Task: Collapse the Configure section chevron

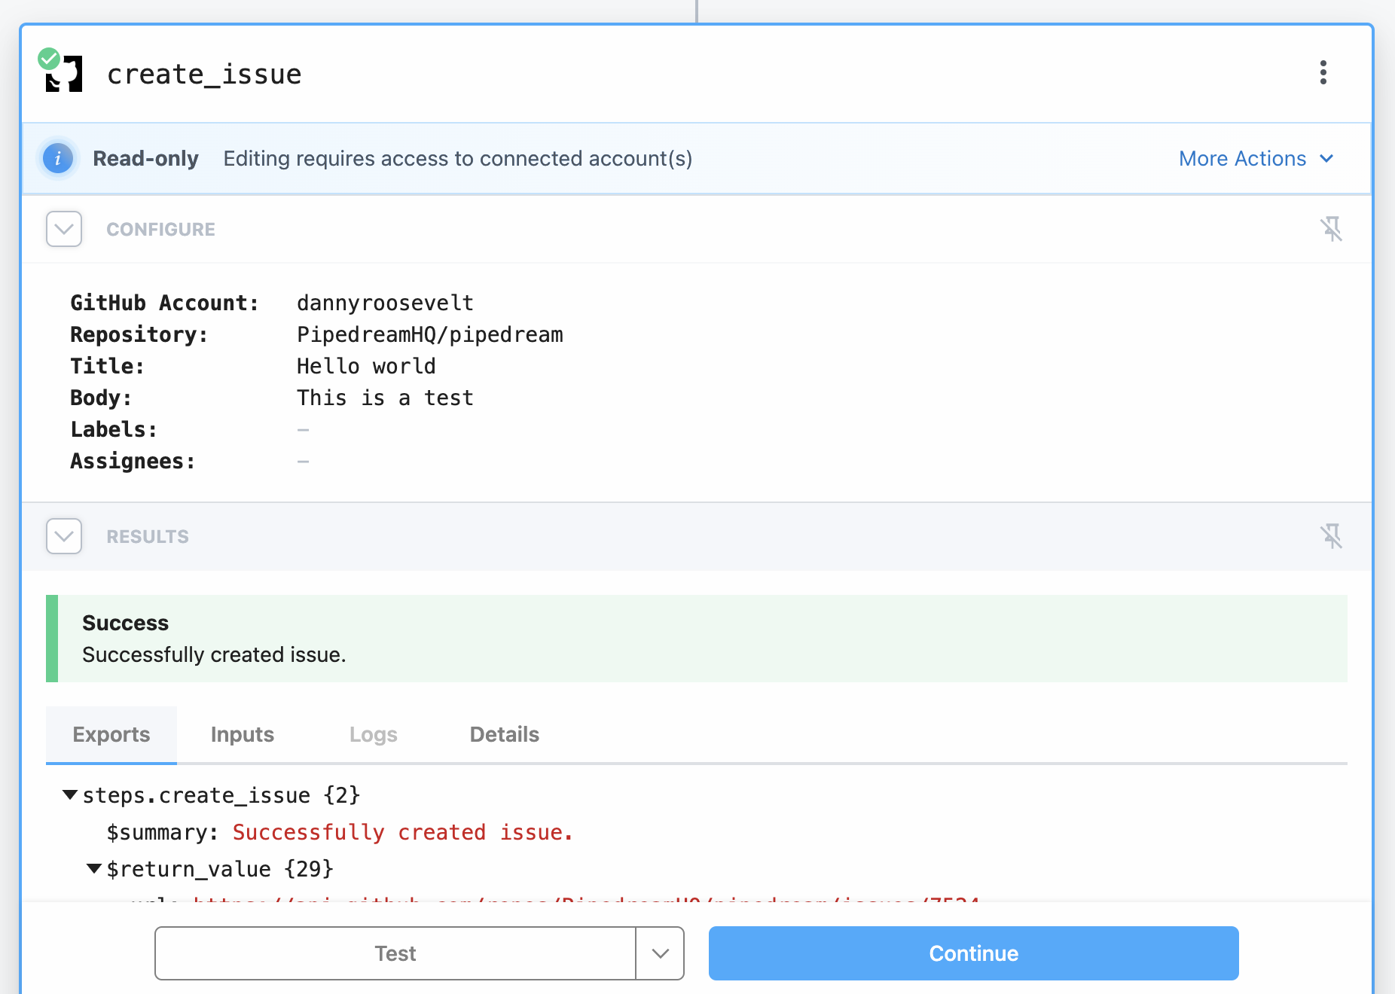Action: (64, 229)
